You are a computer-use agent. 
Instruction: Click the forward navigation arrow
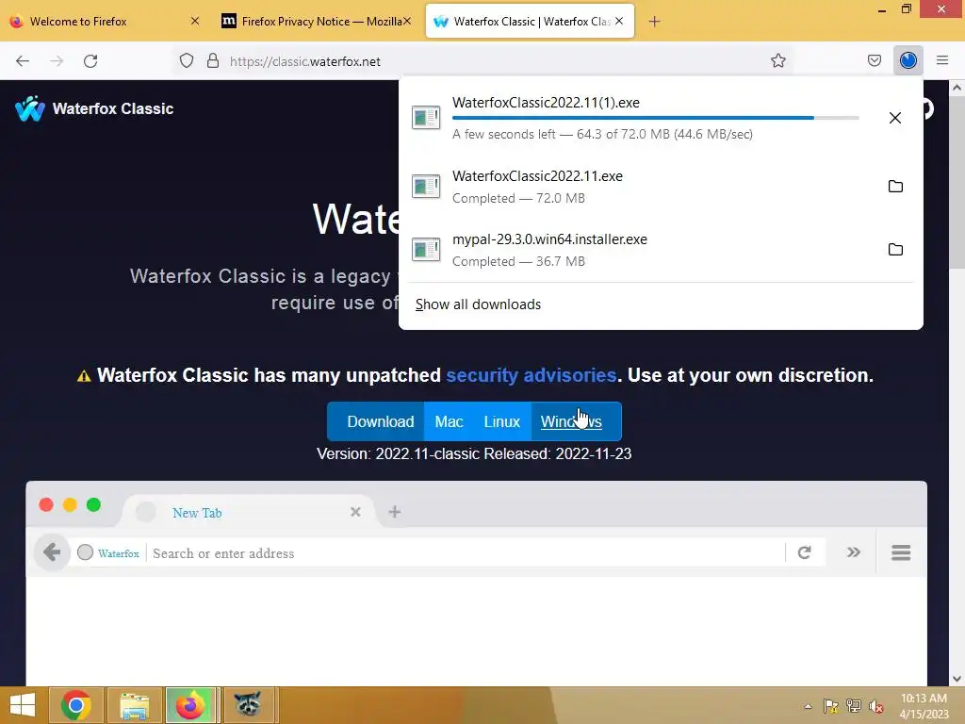click(x=57, y=61)
